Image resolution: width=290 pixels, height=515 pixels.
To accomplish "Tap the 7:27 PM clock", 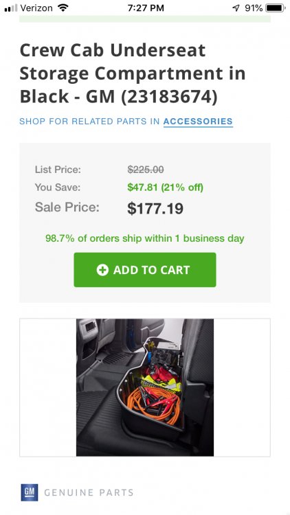I will [x=146, y=8].
